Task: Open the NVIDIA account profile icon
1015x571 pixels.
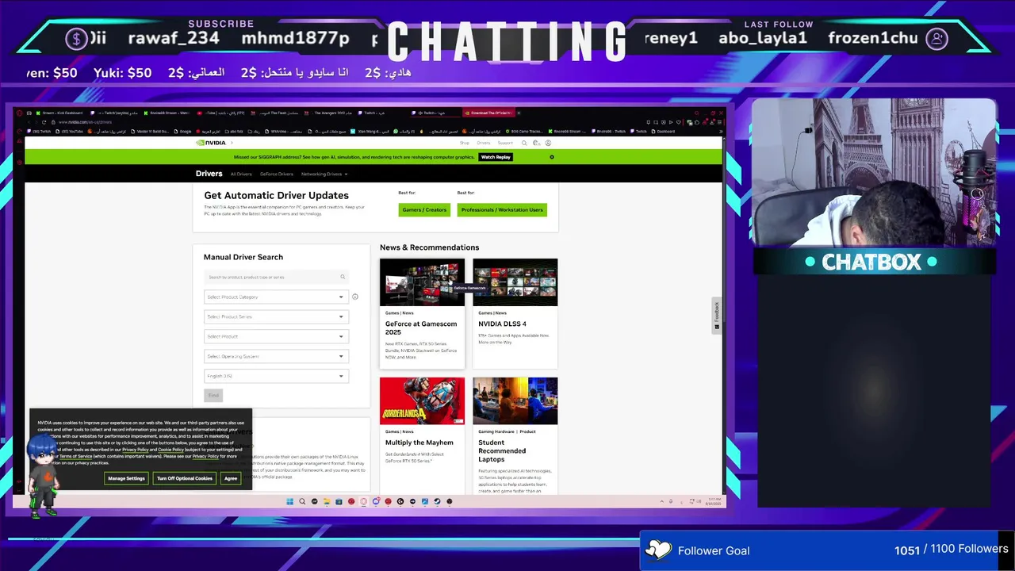Action: point(548,143)
